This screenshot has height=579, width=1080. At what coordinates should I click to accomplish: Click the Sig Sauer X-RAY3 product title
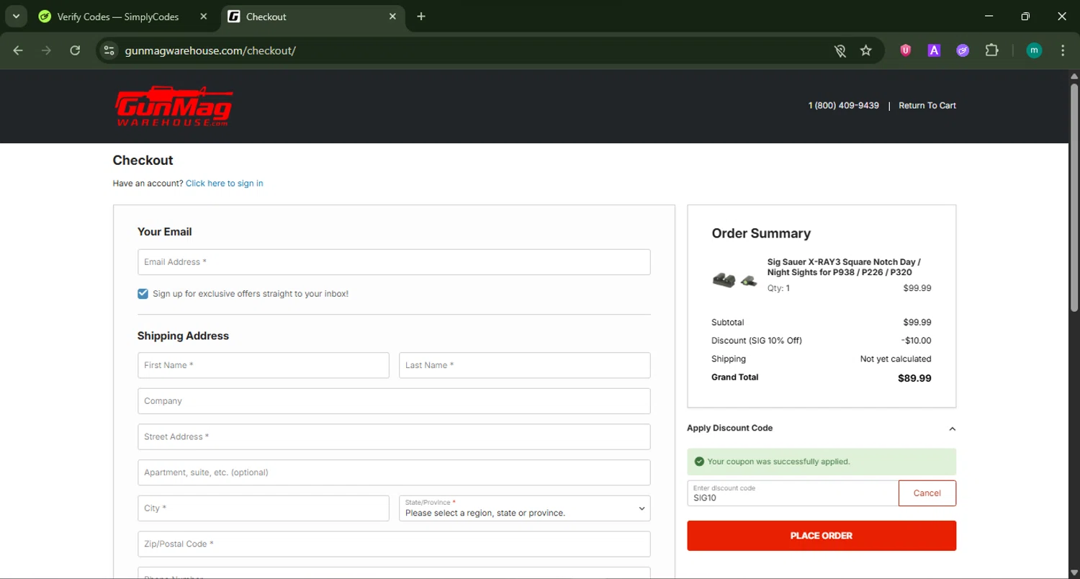(844, 267)
